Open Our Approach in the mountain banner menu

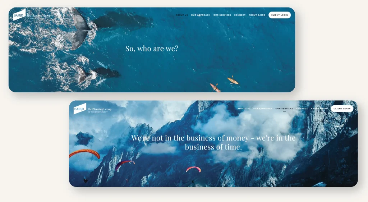[262, 109]
